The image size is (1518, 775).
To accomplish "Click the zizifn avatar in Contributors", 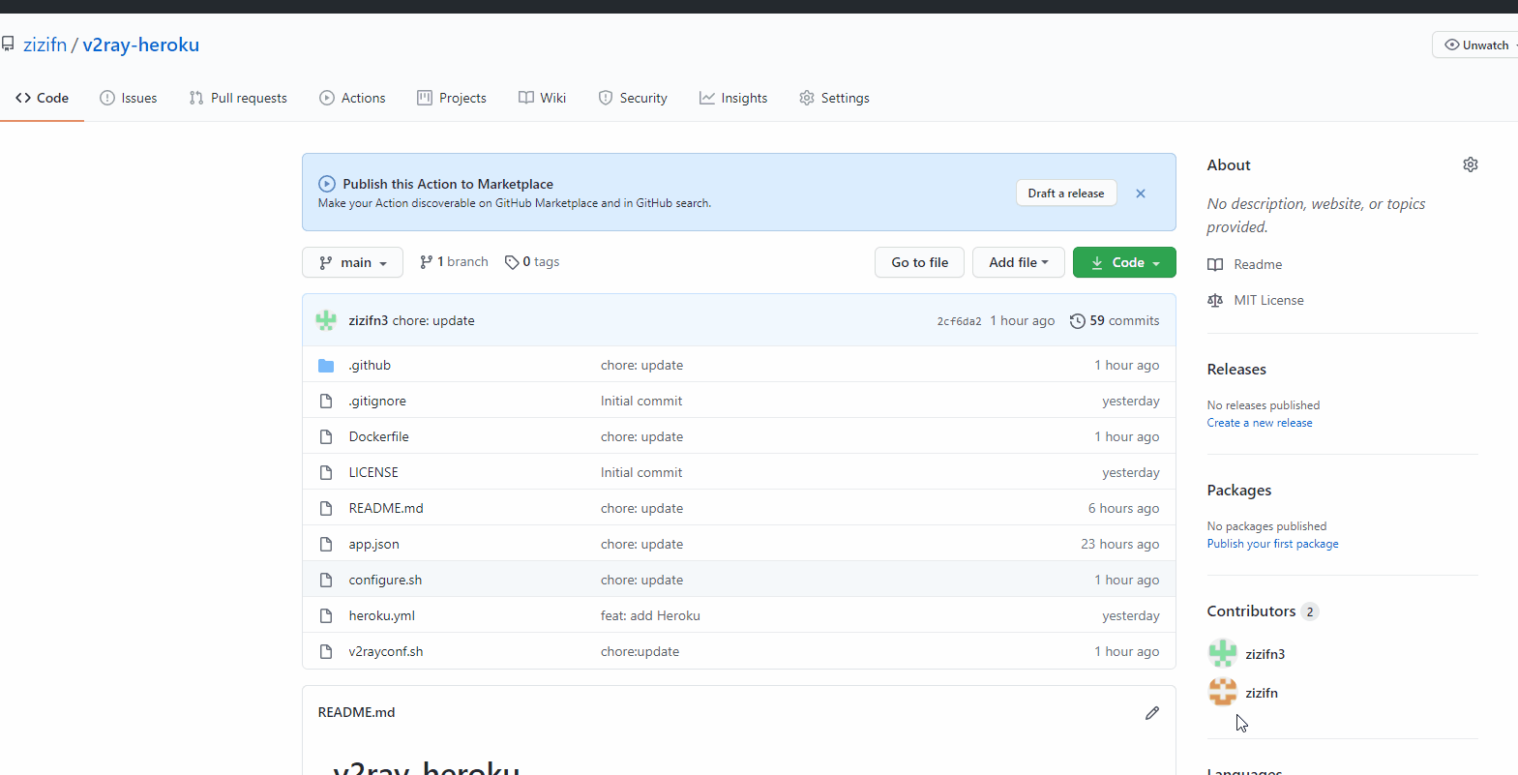I will (1222, 692).
